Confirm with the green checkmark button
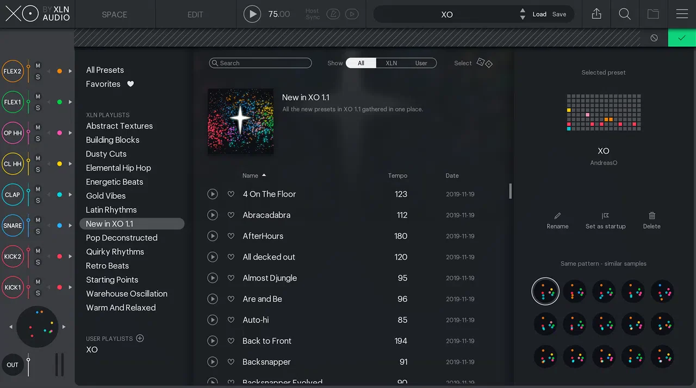 [682, 37]
